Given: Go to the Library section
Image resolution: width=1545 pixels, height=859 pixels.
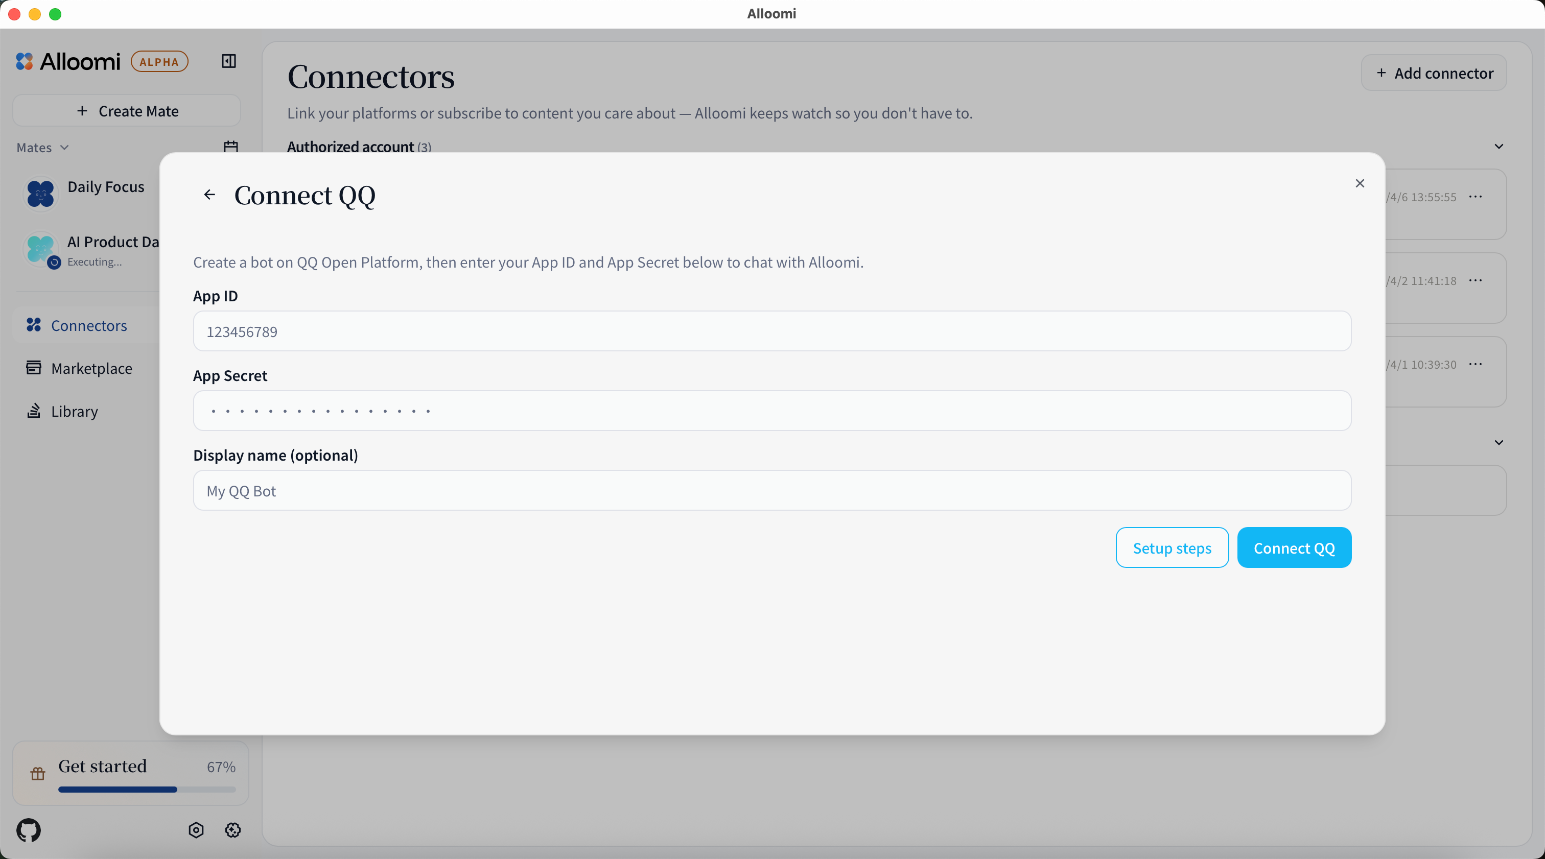Looking at the screenshot, I should pos(75,411).
